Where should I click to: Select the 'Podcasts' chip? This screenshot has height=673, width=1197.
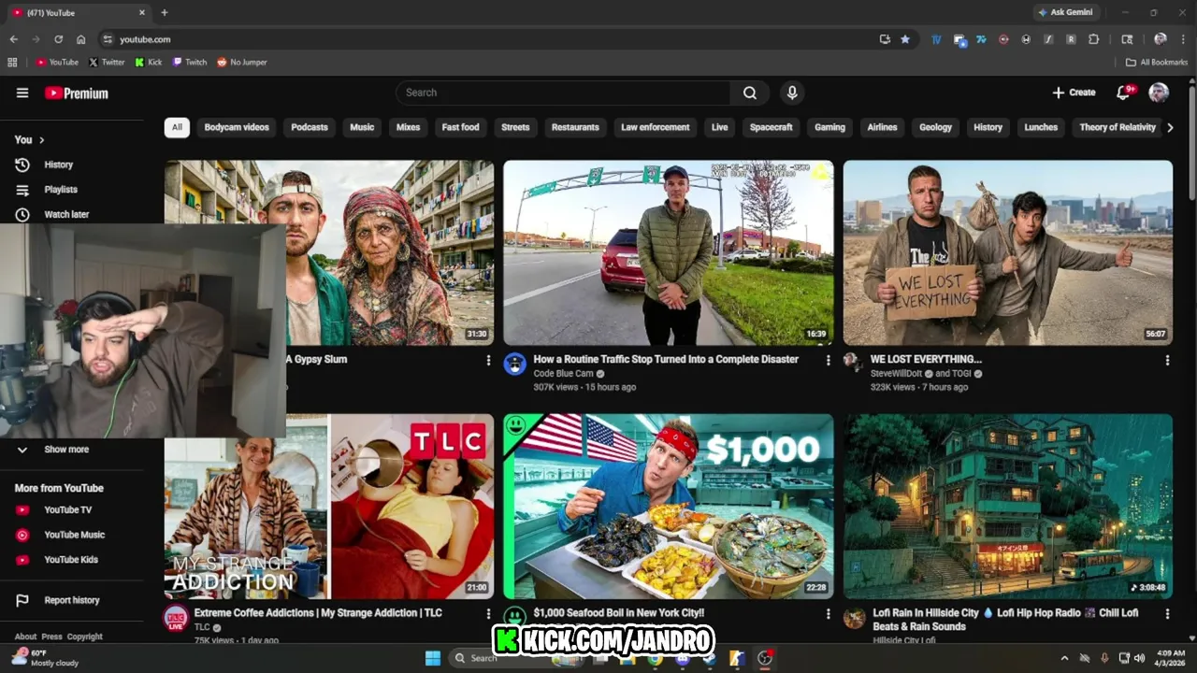(x=310, y=127)
